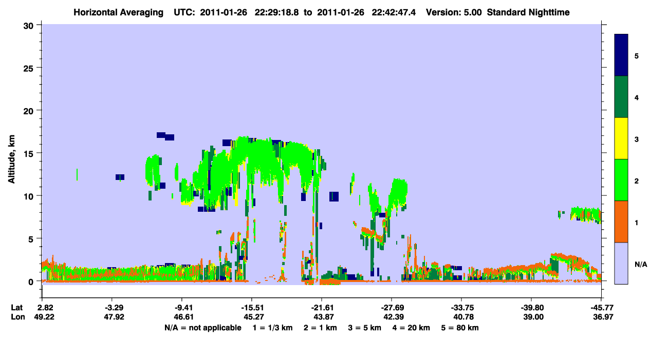The height and width of the screenshot is (342, 668).
Task: Click the '1 = 1/3 km' legend entry
Action: coord(272,327)
